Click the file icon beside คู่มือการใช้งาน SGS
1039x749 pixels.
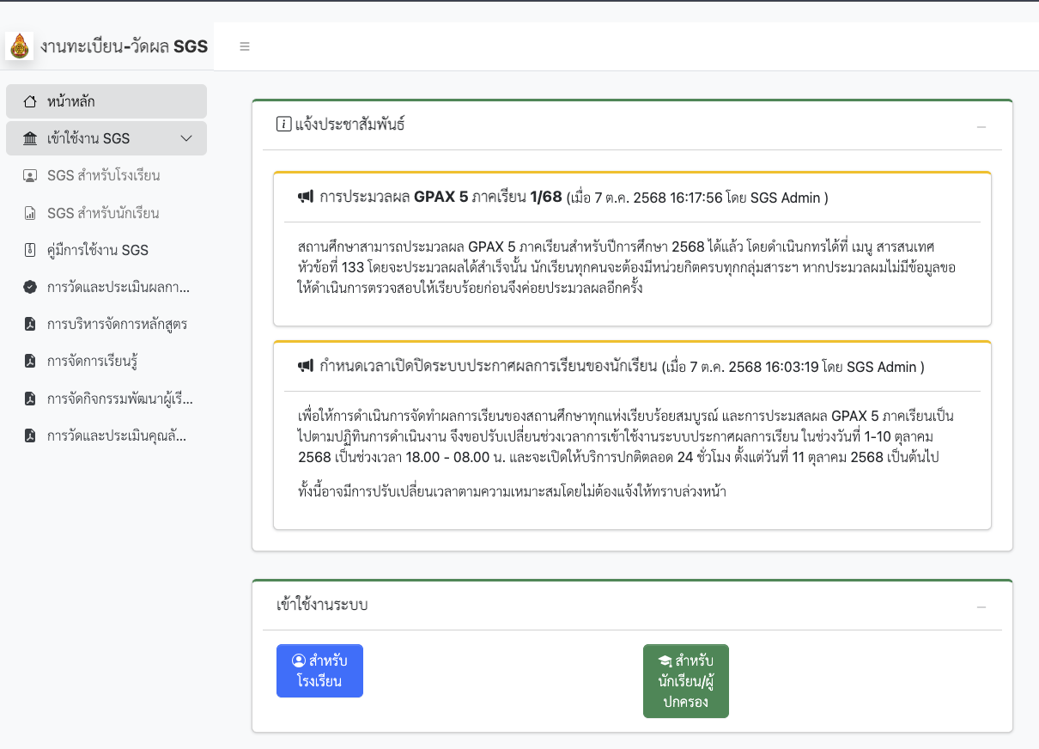pos(30,250)
